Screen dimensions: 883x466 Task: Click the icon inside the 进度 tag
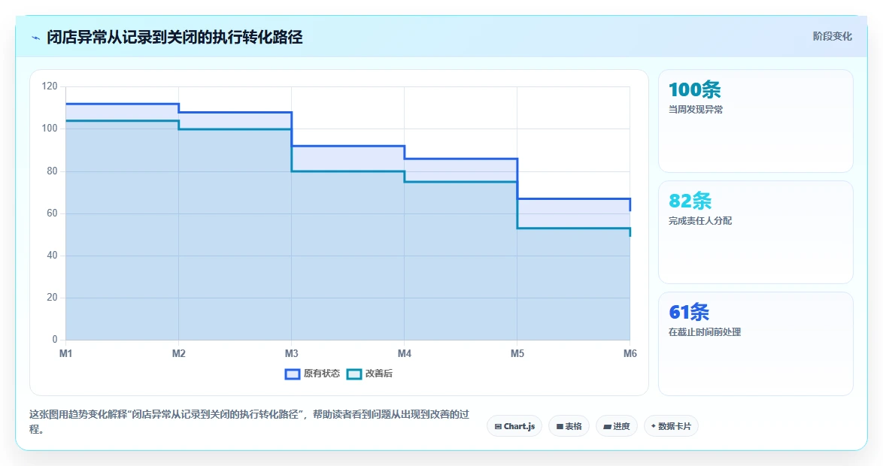point(607,427)
